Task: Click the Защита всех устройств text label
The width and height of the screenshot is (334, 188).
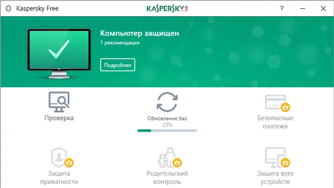Action: (276, 178)
